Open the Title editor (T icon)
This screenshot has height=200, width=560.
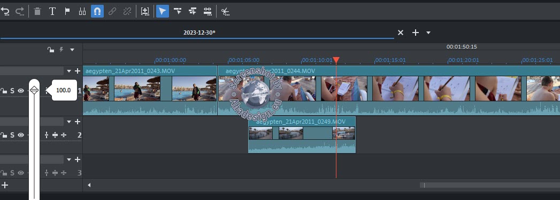pos(52,11)
